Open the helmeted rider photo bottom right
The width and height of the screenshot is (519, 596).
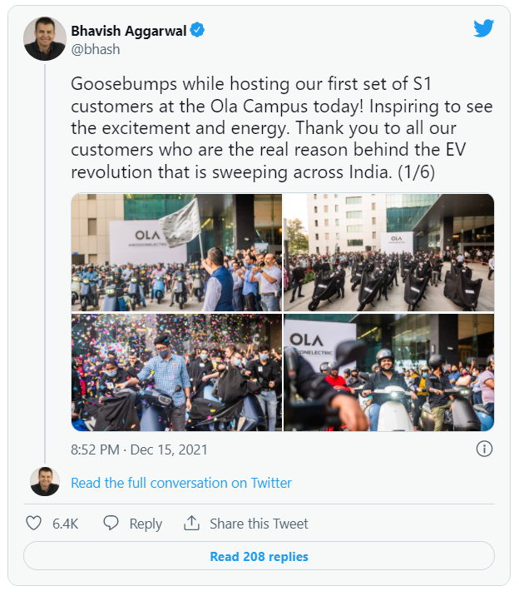click(x=389, y=372)
